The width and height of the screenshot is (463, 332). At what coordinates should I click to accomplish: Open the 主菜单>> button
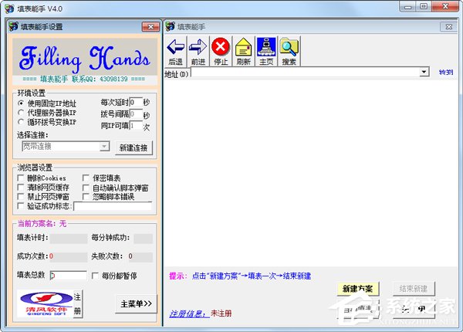click(x=136, y=303)
